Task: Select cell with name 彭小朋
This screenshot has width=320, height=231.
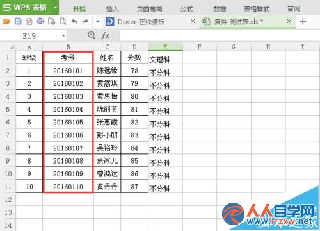Action: pos(107,135)
